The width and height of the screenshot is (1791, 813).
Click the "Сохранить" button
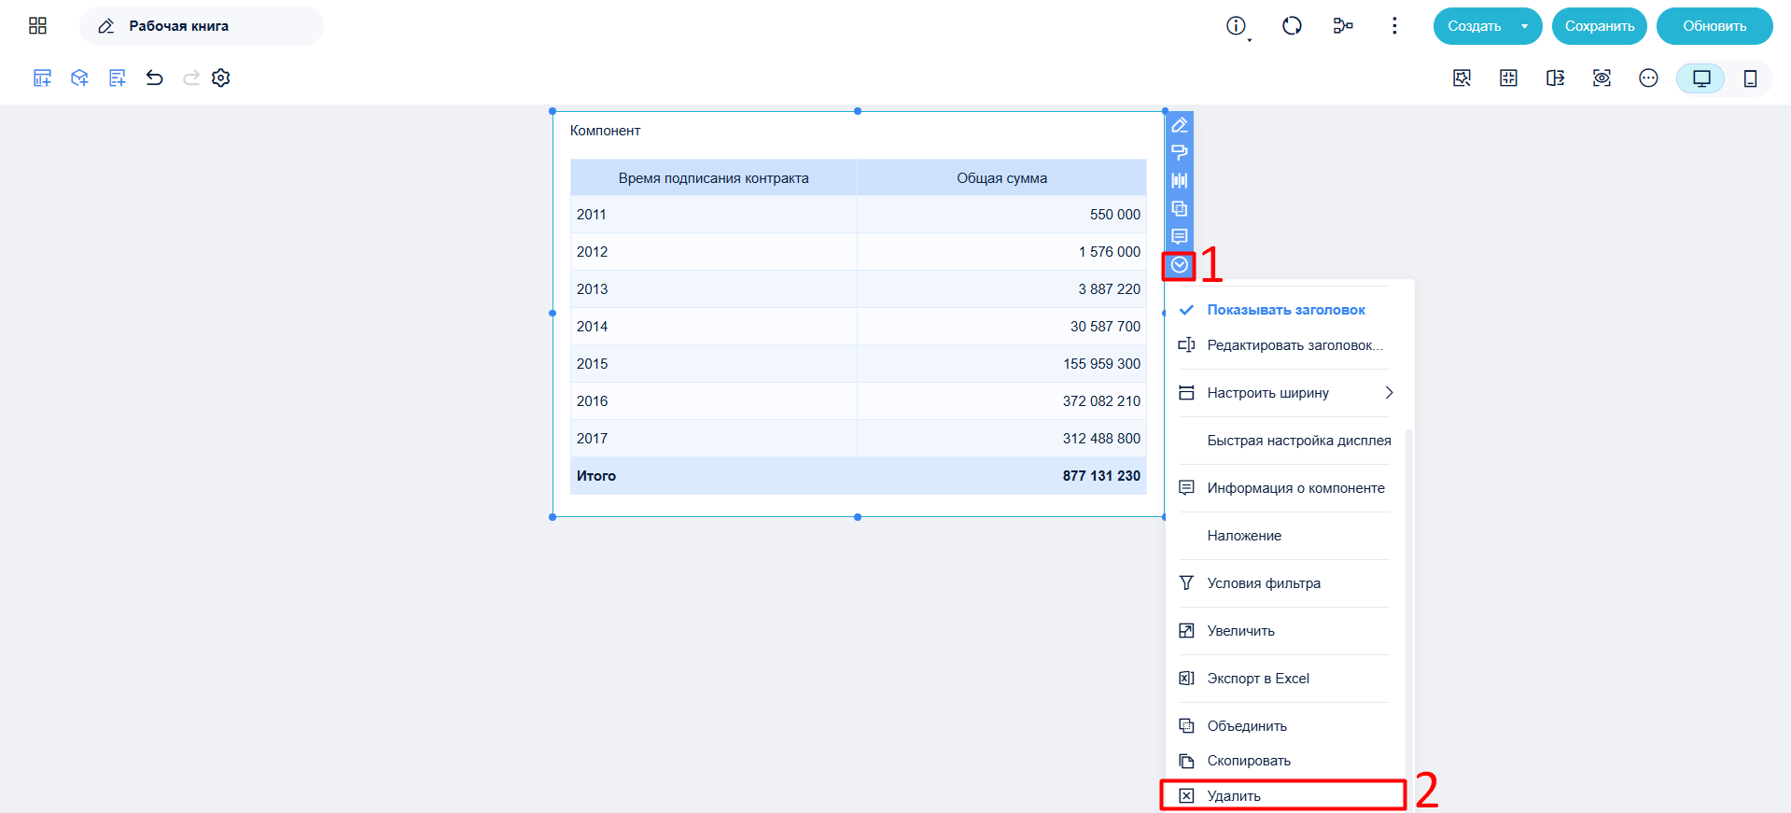(x=1600, y=26)
